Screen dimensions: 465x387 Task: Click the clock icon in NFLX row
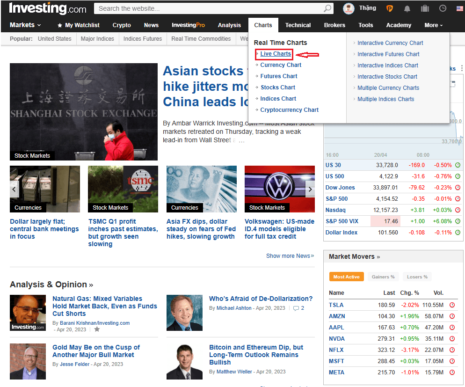452,350
